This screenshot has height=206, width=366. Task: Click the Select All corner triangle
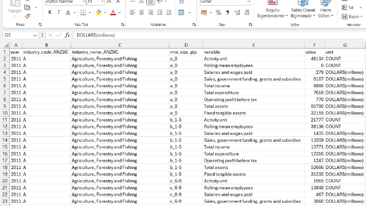click(x=6, y=45)
